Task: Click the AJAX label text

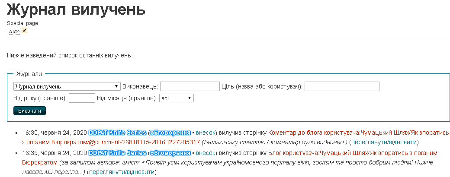Action: click(x=14, y=32)
